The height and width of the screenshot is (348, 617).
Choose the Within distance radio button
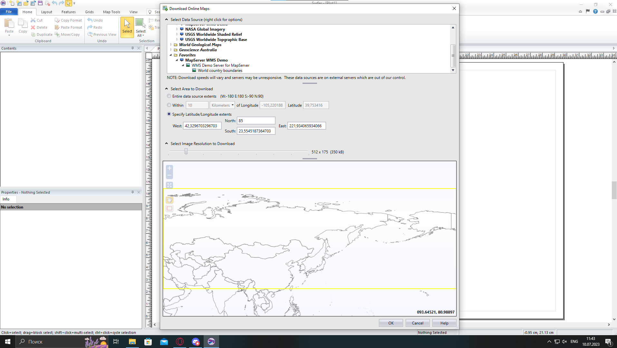coord(169,105)
